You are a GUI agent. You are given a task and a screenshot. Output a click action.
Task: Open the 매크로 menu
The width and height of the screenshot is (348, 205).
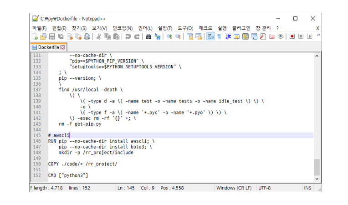205,28
